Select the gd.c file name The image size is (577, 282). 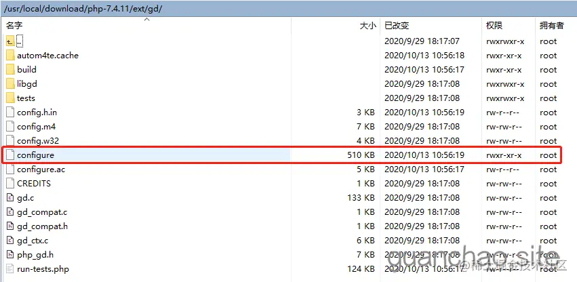click(25, 198)
